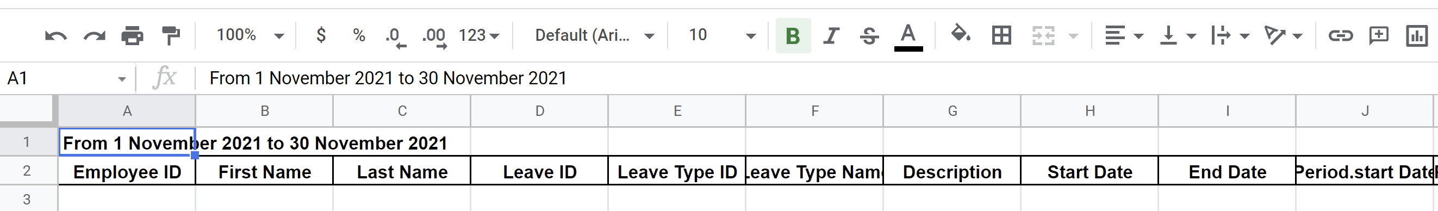Add a comment with the plus-bubble icon
This screenshot has width=1438, height=211.
(1378, 36)
